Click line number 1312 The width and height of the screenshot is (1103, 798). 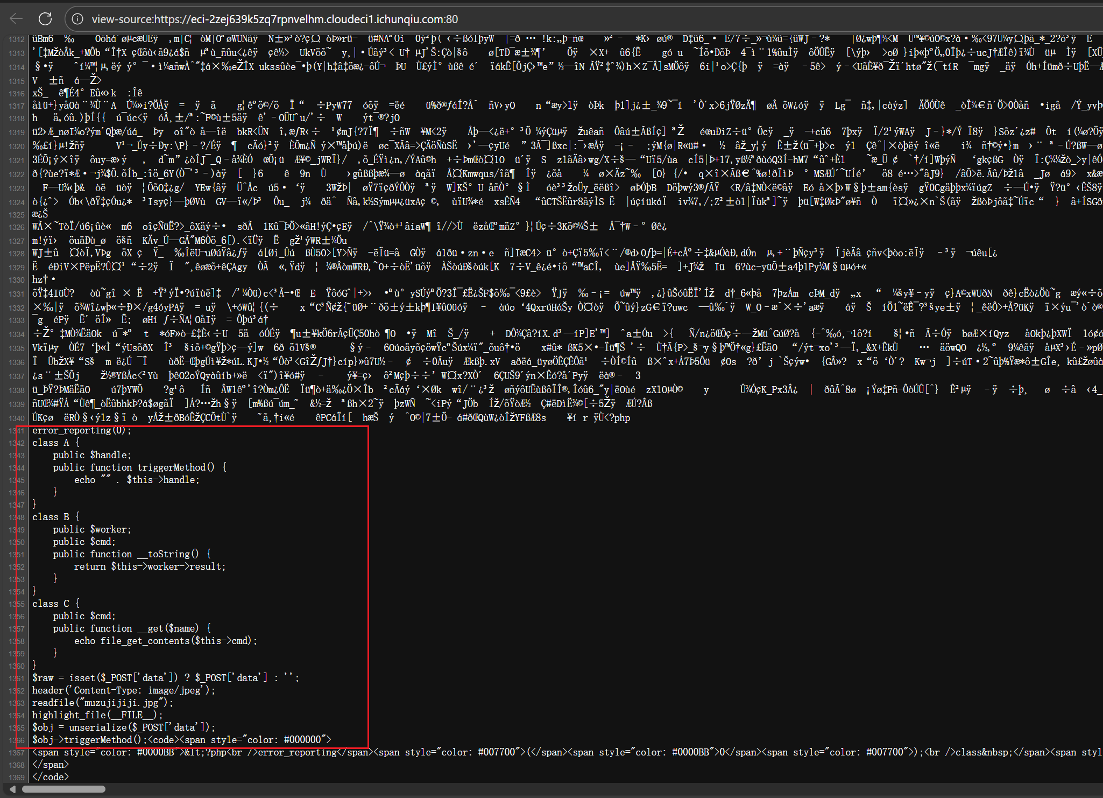[x=17, y=39]
